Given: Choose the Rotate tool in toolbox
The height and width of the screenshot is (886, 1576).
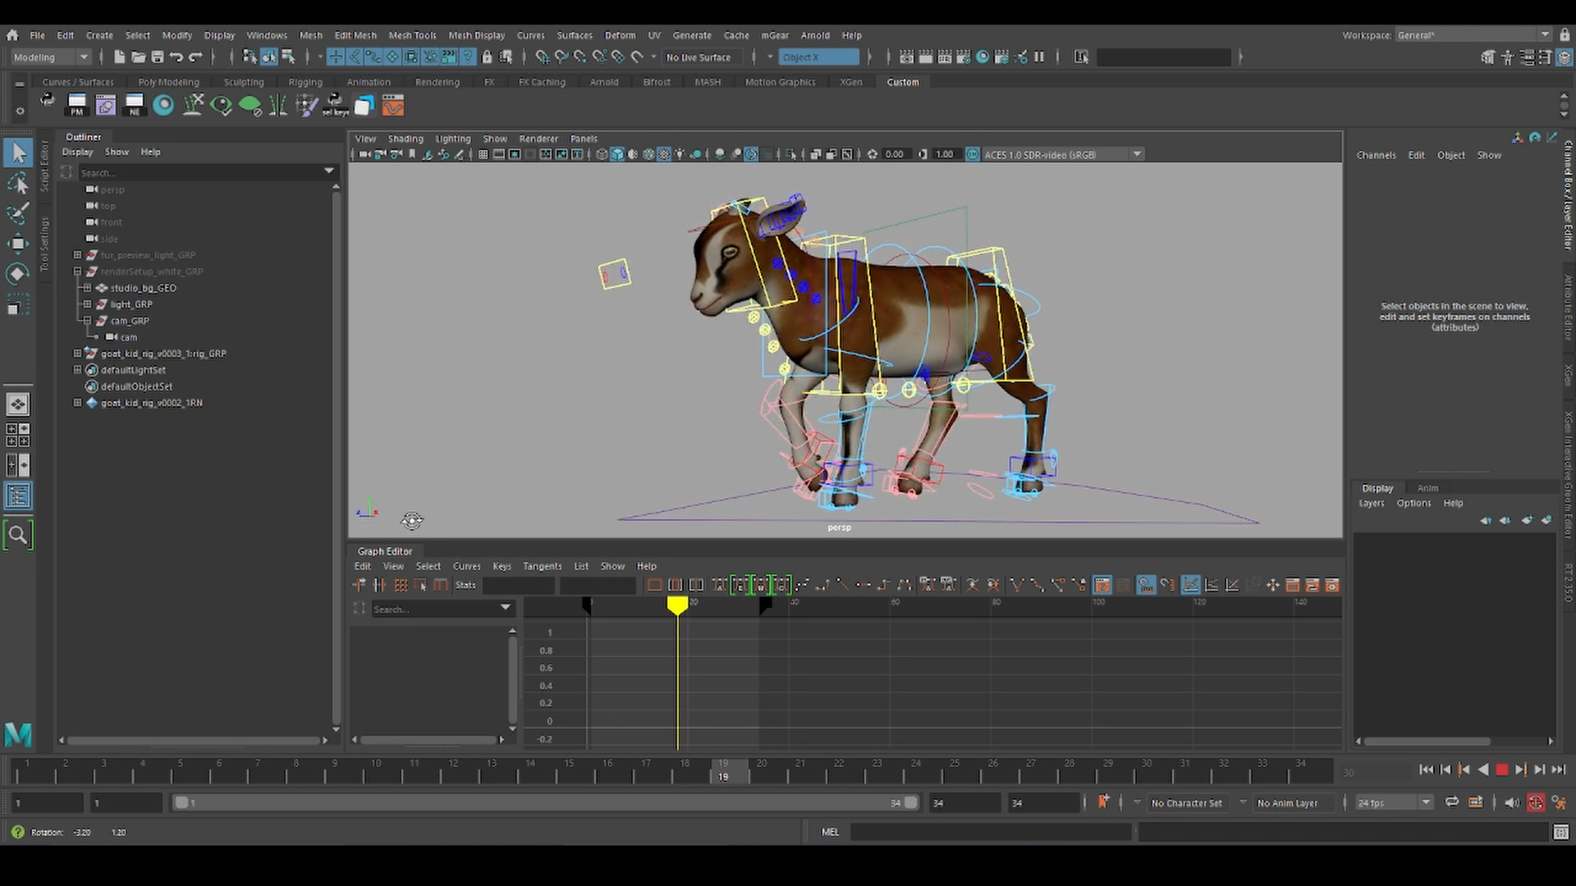Looking at the screenshot, I should pos(18,273).
